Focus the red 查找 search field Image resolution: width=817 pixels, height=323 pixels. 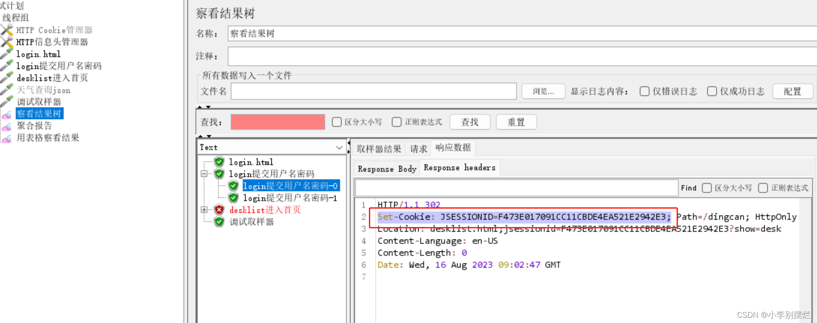point(278,122)
